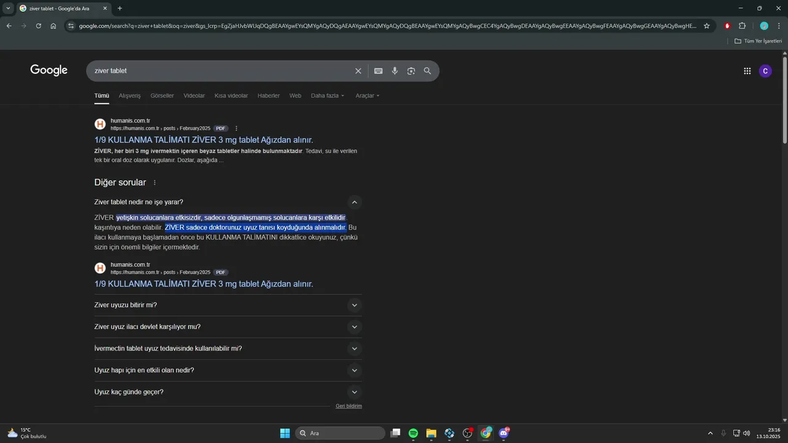Open the 'Daha fazla' dropdown
Screen dimensions: 788x443
pos(328,95)
